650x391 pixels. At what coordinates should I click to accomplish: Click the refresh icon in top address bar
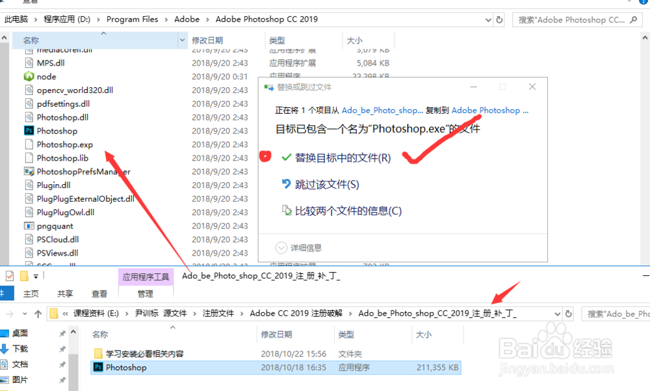(x=499, y=20)
